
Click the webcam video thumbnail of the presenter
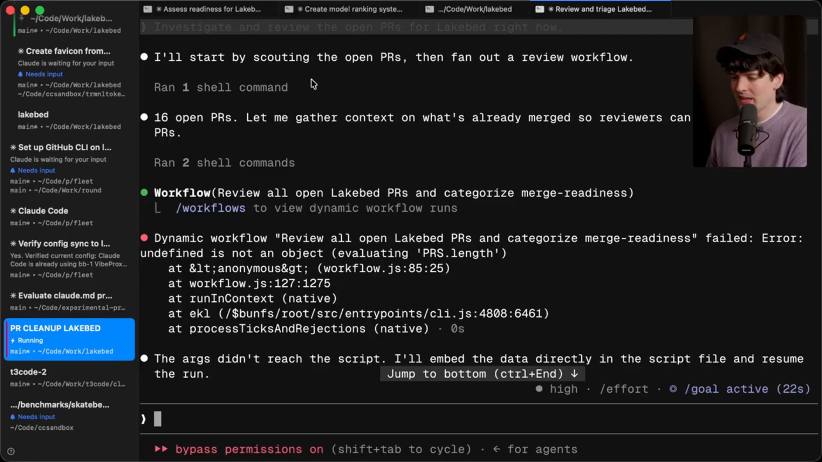point(750,91)
